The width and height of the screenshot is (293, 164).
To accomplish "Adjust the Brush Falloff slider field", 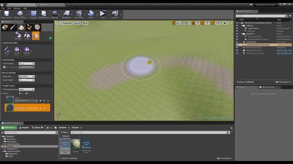I will click(x=27, y=80).
